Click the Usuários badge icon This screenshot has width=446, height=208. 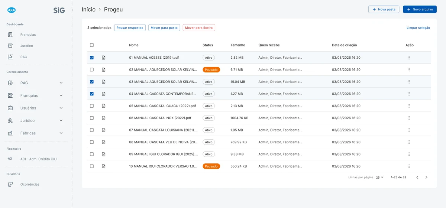(10, 108)
